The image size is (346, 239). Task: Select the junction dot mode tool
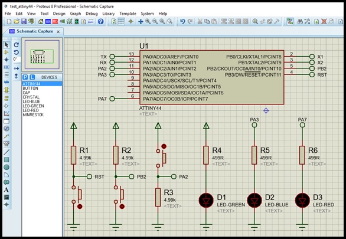pos(6,60)
